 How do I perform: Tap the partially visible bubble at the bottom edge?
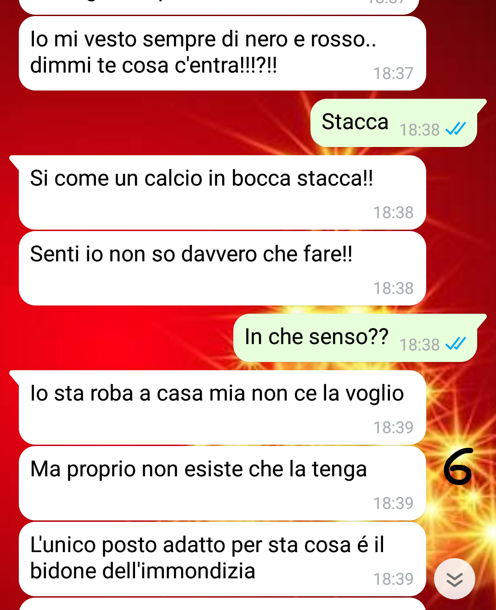222,604
